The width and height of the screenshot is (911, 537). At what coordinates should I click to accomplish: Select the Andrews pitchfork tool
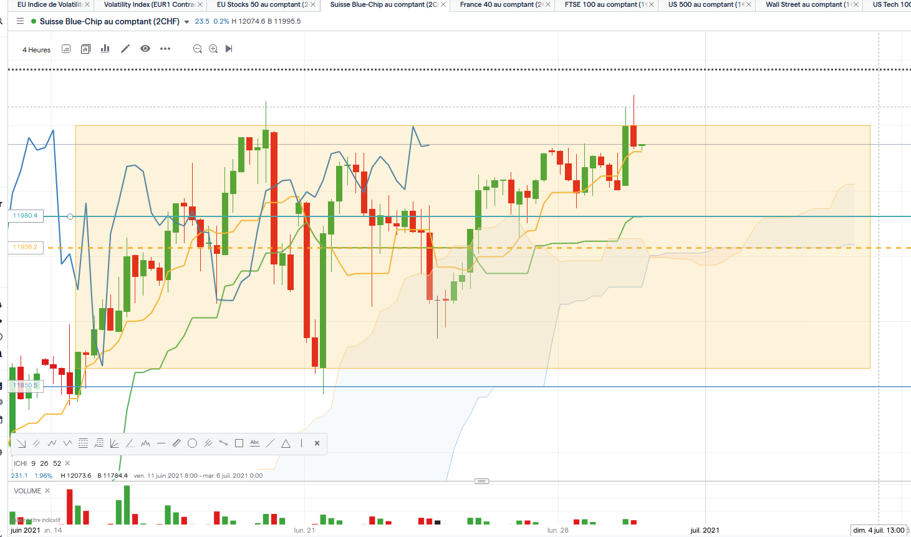pyautogui.click(x=208, y=443)
